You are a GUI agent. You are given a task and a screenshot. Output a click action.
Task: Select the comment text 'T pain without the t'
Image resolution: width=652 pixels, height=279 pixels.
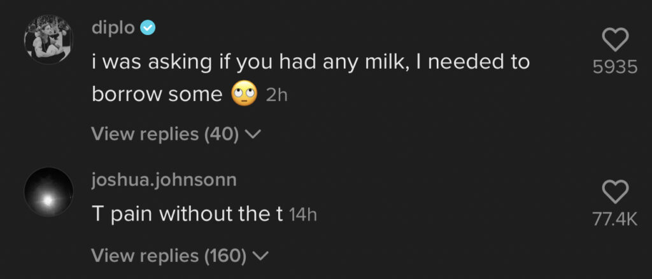tap(187, 215)
